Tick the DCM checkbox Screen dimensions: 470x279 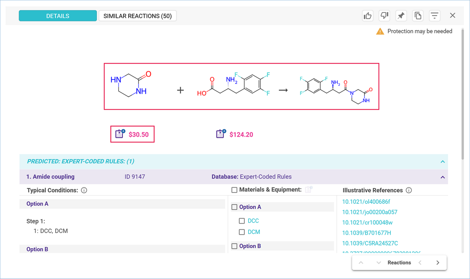(x=242, y=232)
